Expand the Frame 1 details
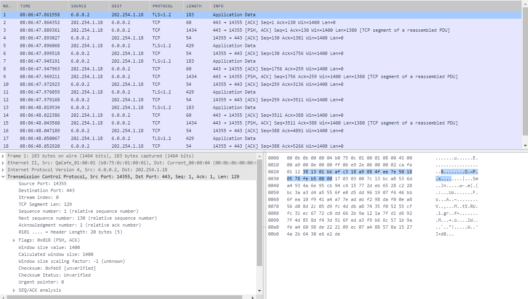The width and height of the screenshot is (528, 299). pos(4,155)
